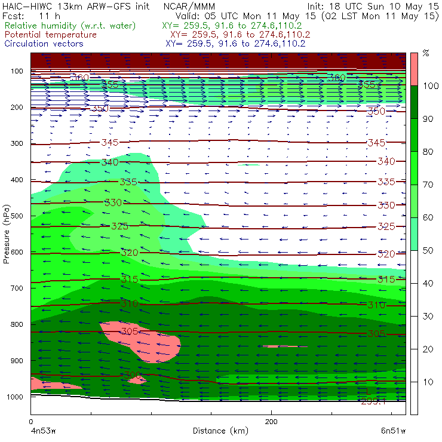
Task: Click the green 'Relative humidity (w.r.t. water)' legend label
Action: [x=70, y=26]
